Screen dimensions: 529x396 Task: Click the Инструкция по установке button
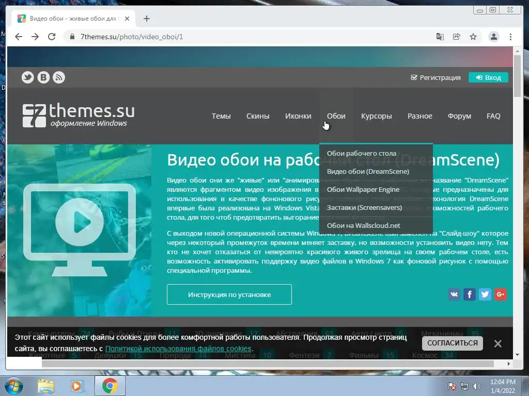(229, 294)
